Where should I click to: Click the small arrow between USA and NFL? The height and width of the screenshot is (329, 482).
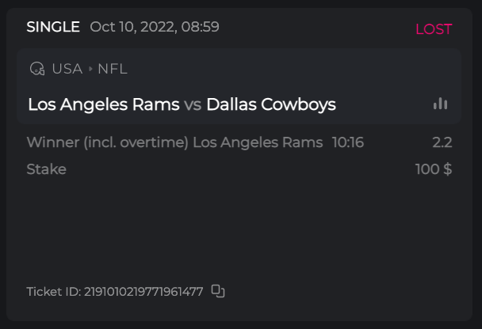[90, 69]
